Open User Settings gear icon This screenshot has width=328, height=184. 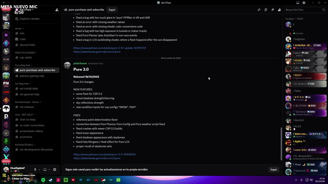click(55, 169)
